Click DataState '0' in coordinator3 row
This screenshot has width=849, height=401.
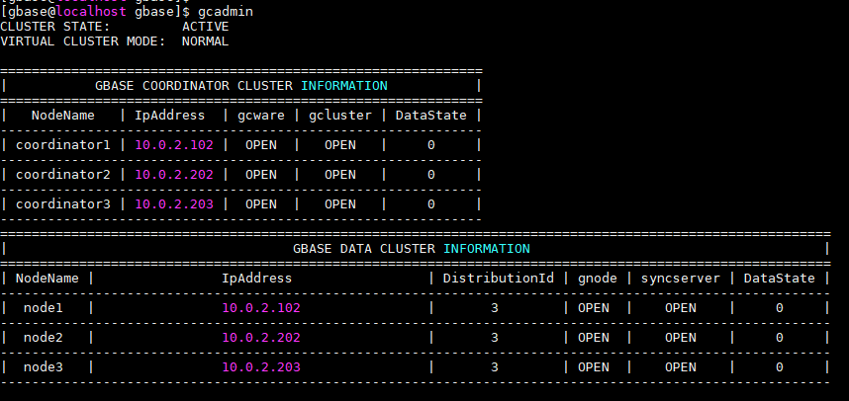(x=431, y=203)
